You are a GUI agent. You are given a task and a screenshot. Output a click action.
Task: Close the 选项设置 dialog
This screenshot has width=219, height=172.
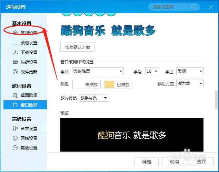[x=211, y=7]
